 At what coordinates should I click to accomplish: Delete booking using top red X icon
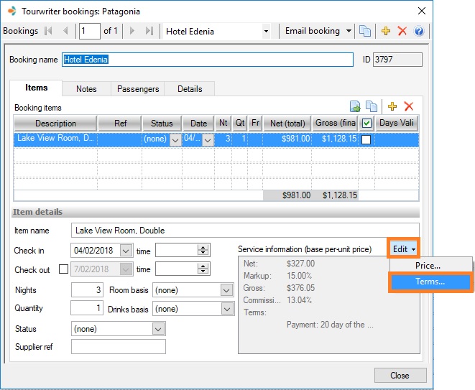402,31
